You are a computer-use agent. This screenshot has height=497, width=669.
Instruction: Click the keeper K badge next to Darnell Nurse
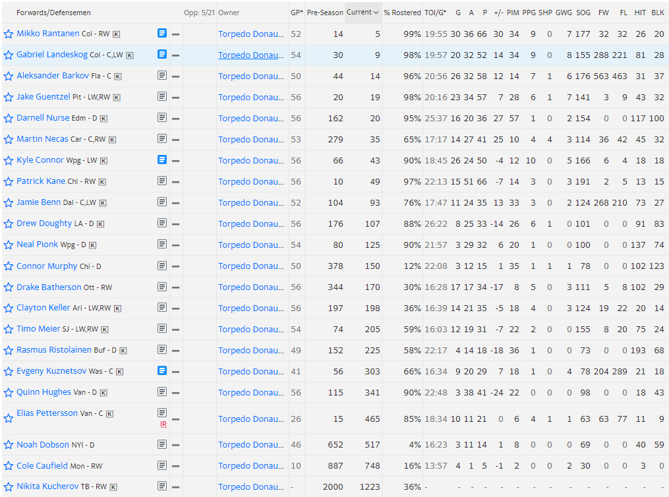[x=103, y=119]
